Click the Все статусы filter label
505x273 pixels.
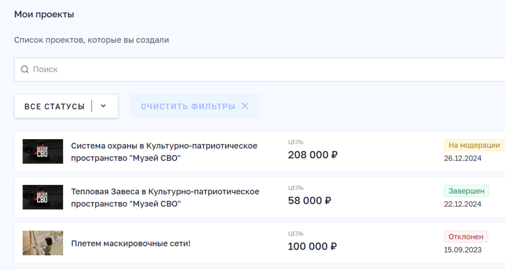[x=54, y=107]
